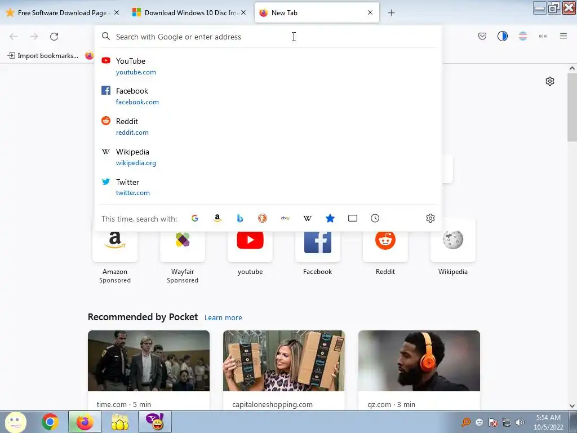Viewport: 577px width, 433px height.
Task: Search bookmarks using the star icon
Action: tap(330, 218)
